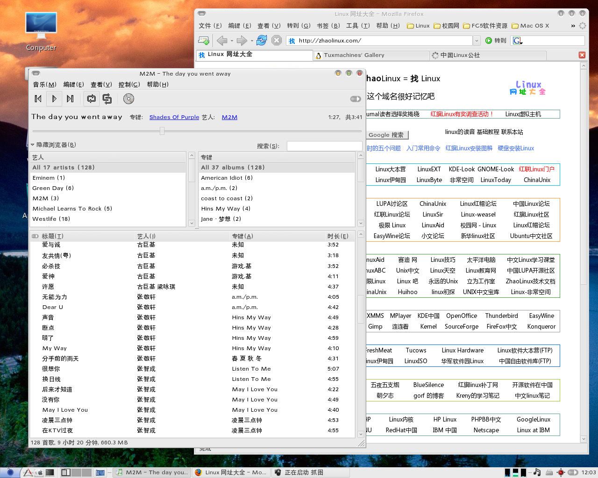Select Westlife (18) in artist list

(x=108, y=219)
